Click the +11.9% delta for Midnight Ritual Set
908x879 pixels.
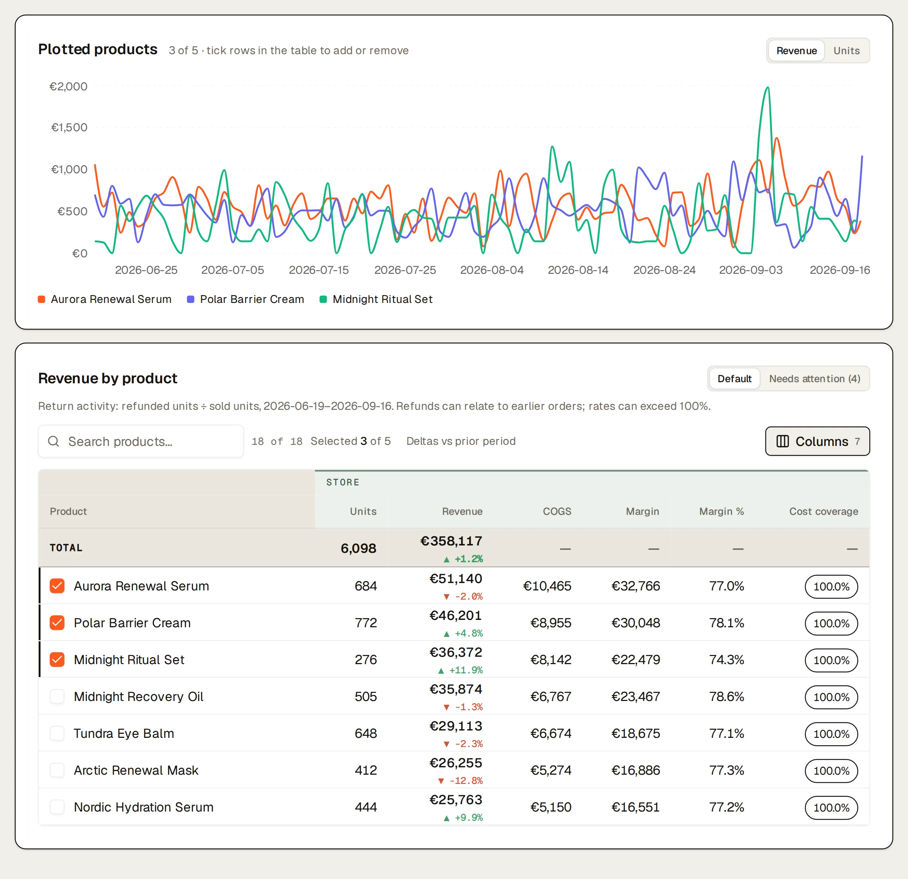click(460, 670)
